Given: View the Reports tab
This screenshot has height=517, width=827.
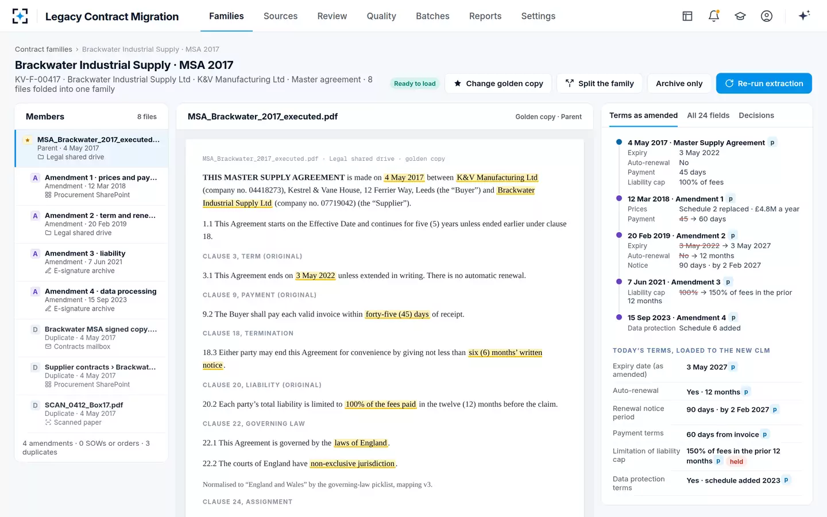Looking at the screenshot, I should (485, 16).
